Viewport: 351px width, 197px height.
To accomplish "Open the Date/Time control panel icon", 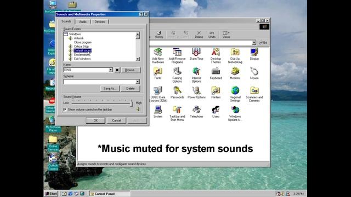I will 196,54.
